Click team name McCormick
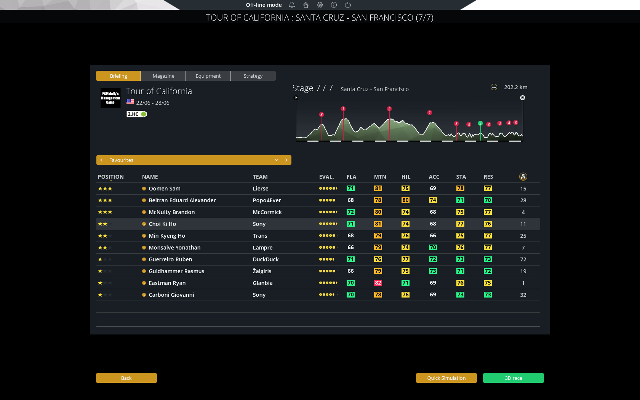Screen dimensions: 640x400 (267, 212)
